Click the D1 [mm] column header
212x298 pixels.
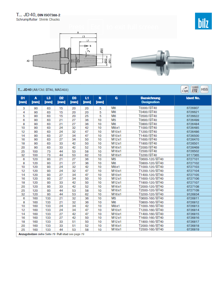(x=23, y=100)
